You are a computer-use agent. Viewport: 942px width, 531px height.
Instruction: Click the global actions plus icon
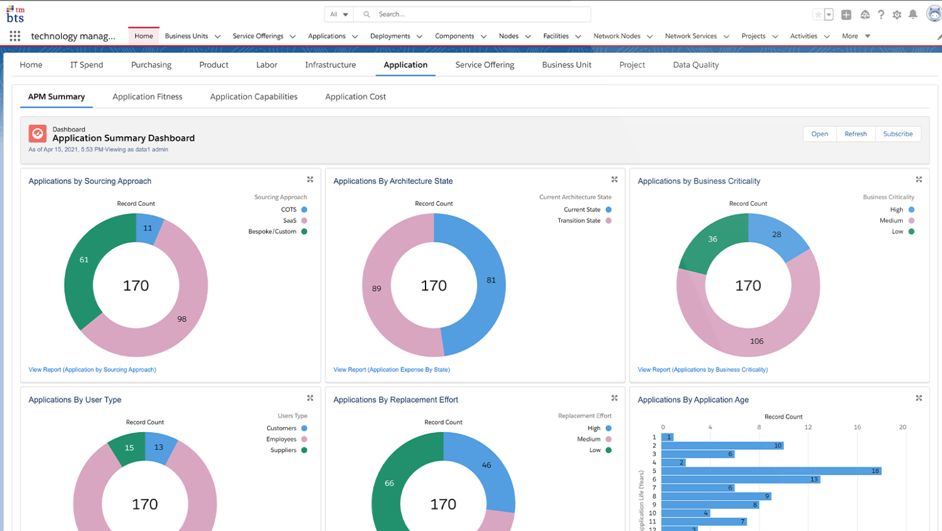click(x=846, y=15)
